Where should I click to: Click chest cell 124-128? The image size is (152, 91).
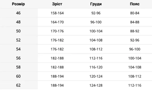[x=96, y=85]
